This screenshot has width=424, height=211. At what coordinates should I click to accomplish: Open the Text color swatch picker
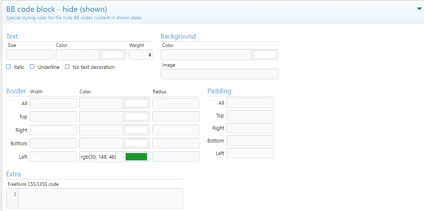click(x=112, y=55)
